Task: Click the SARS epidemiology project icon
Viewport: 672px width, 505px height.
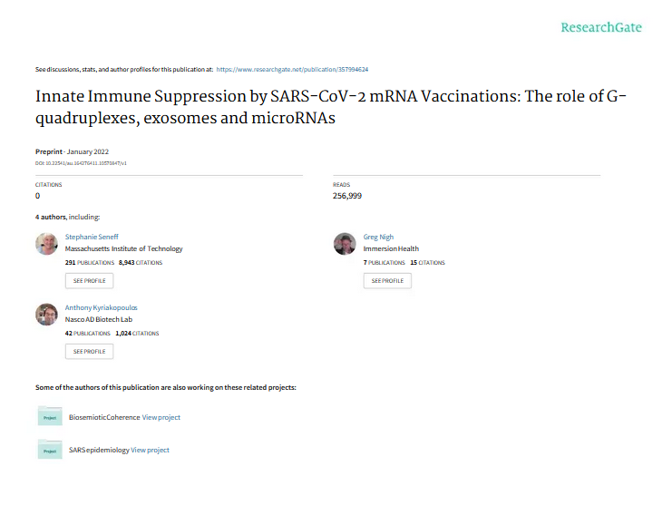Action: (49, 450)
